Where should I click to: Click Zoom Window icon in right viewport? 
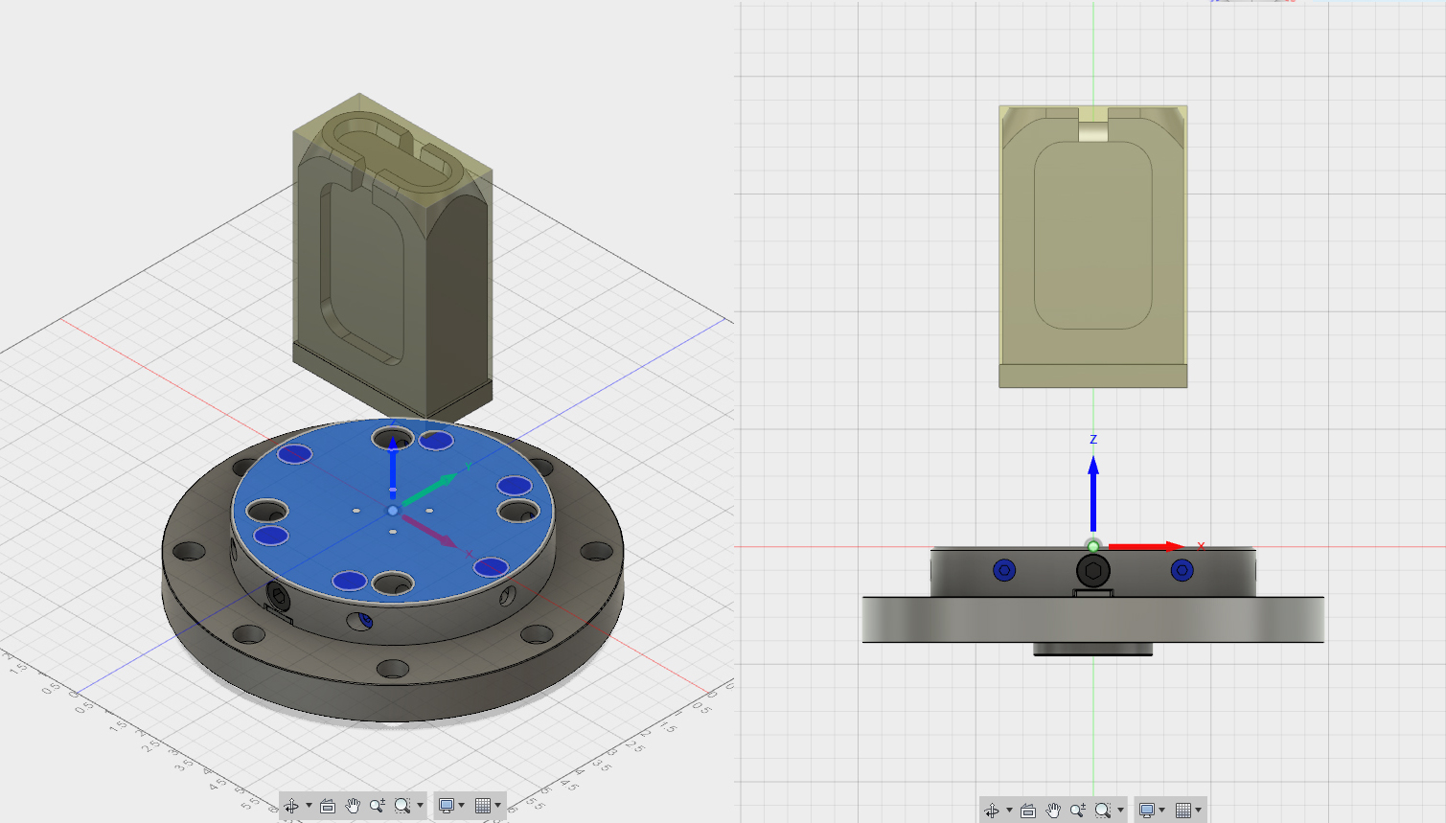click(1103, 811)
